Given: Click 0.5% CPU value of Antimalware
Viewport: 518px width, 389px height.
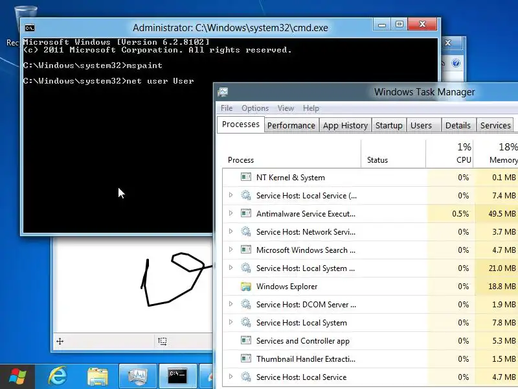Looking at the screenshot, I should 460,214.
